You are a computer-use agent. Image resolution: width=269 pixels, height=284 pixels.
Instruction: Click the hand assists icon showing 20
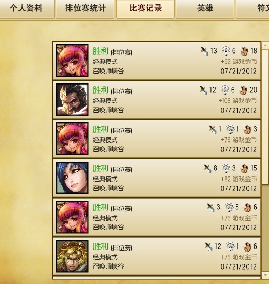pos(243,90)
